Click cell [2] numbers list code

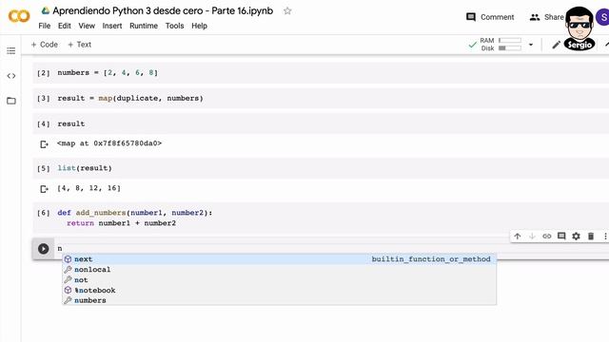tap(108, 73)
